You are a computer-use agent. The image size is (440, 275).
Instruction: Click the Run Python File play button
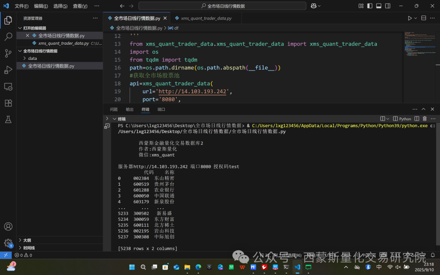[410, 18]
